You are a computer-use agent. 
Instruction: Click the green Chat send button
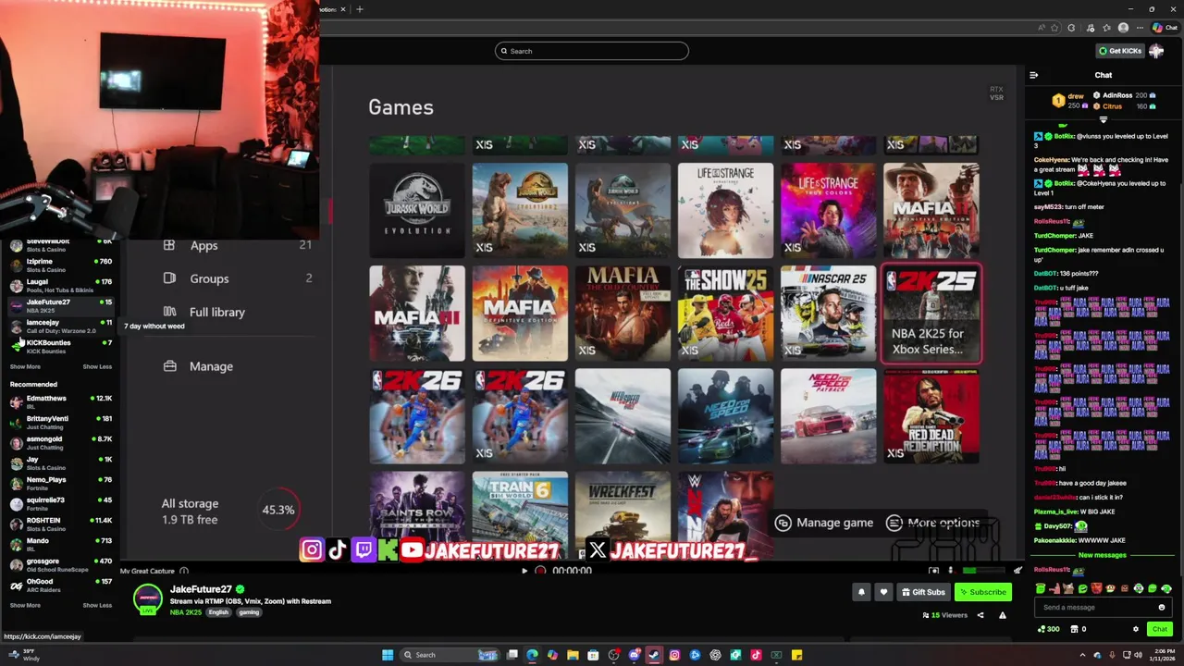click(x=1160, y=629)
